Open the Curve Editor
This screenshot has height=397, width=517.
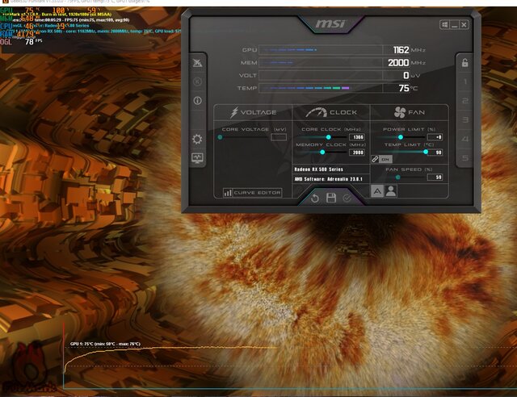[x=253, y=192]
